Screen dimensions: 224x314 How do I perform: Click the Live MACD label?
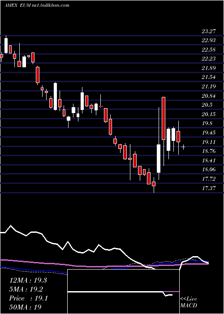[x=189, y=302]
